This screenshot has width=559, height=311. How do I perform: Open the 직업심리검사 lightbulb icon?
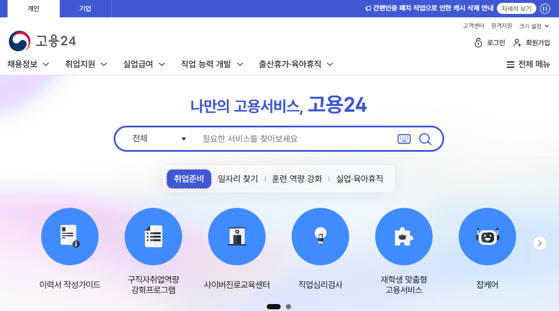coord(320,236)
